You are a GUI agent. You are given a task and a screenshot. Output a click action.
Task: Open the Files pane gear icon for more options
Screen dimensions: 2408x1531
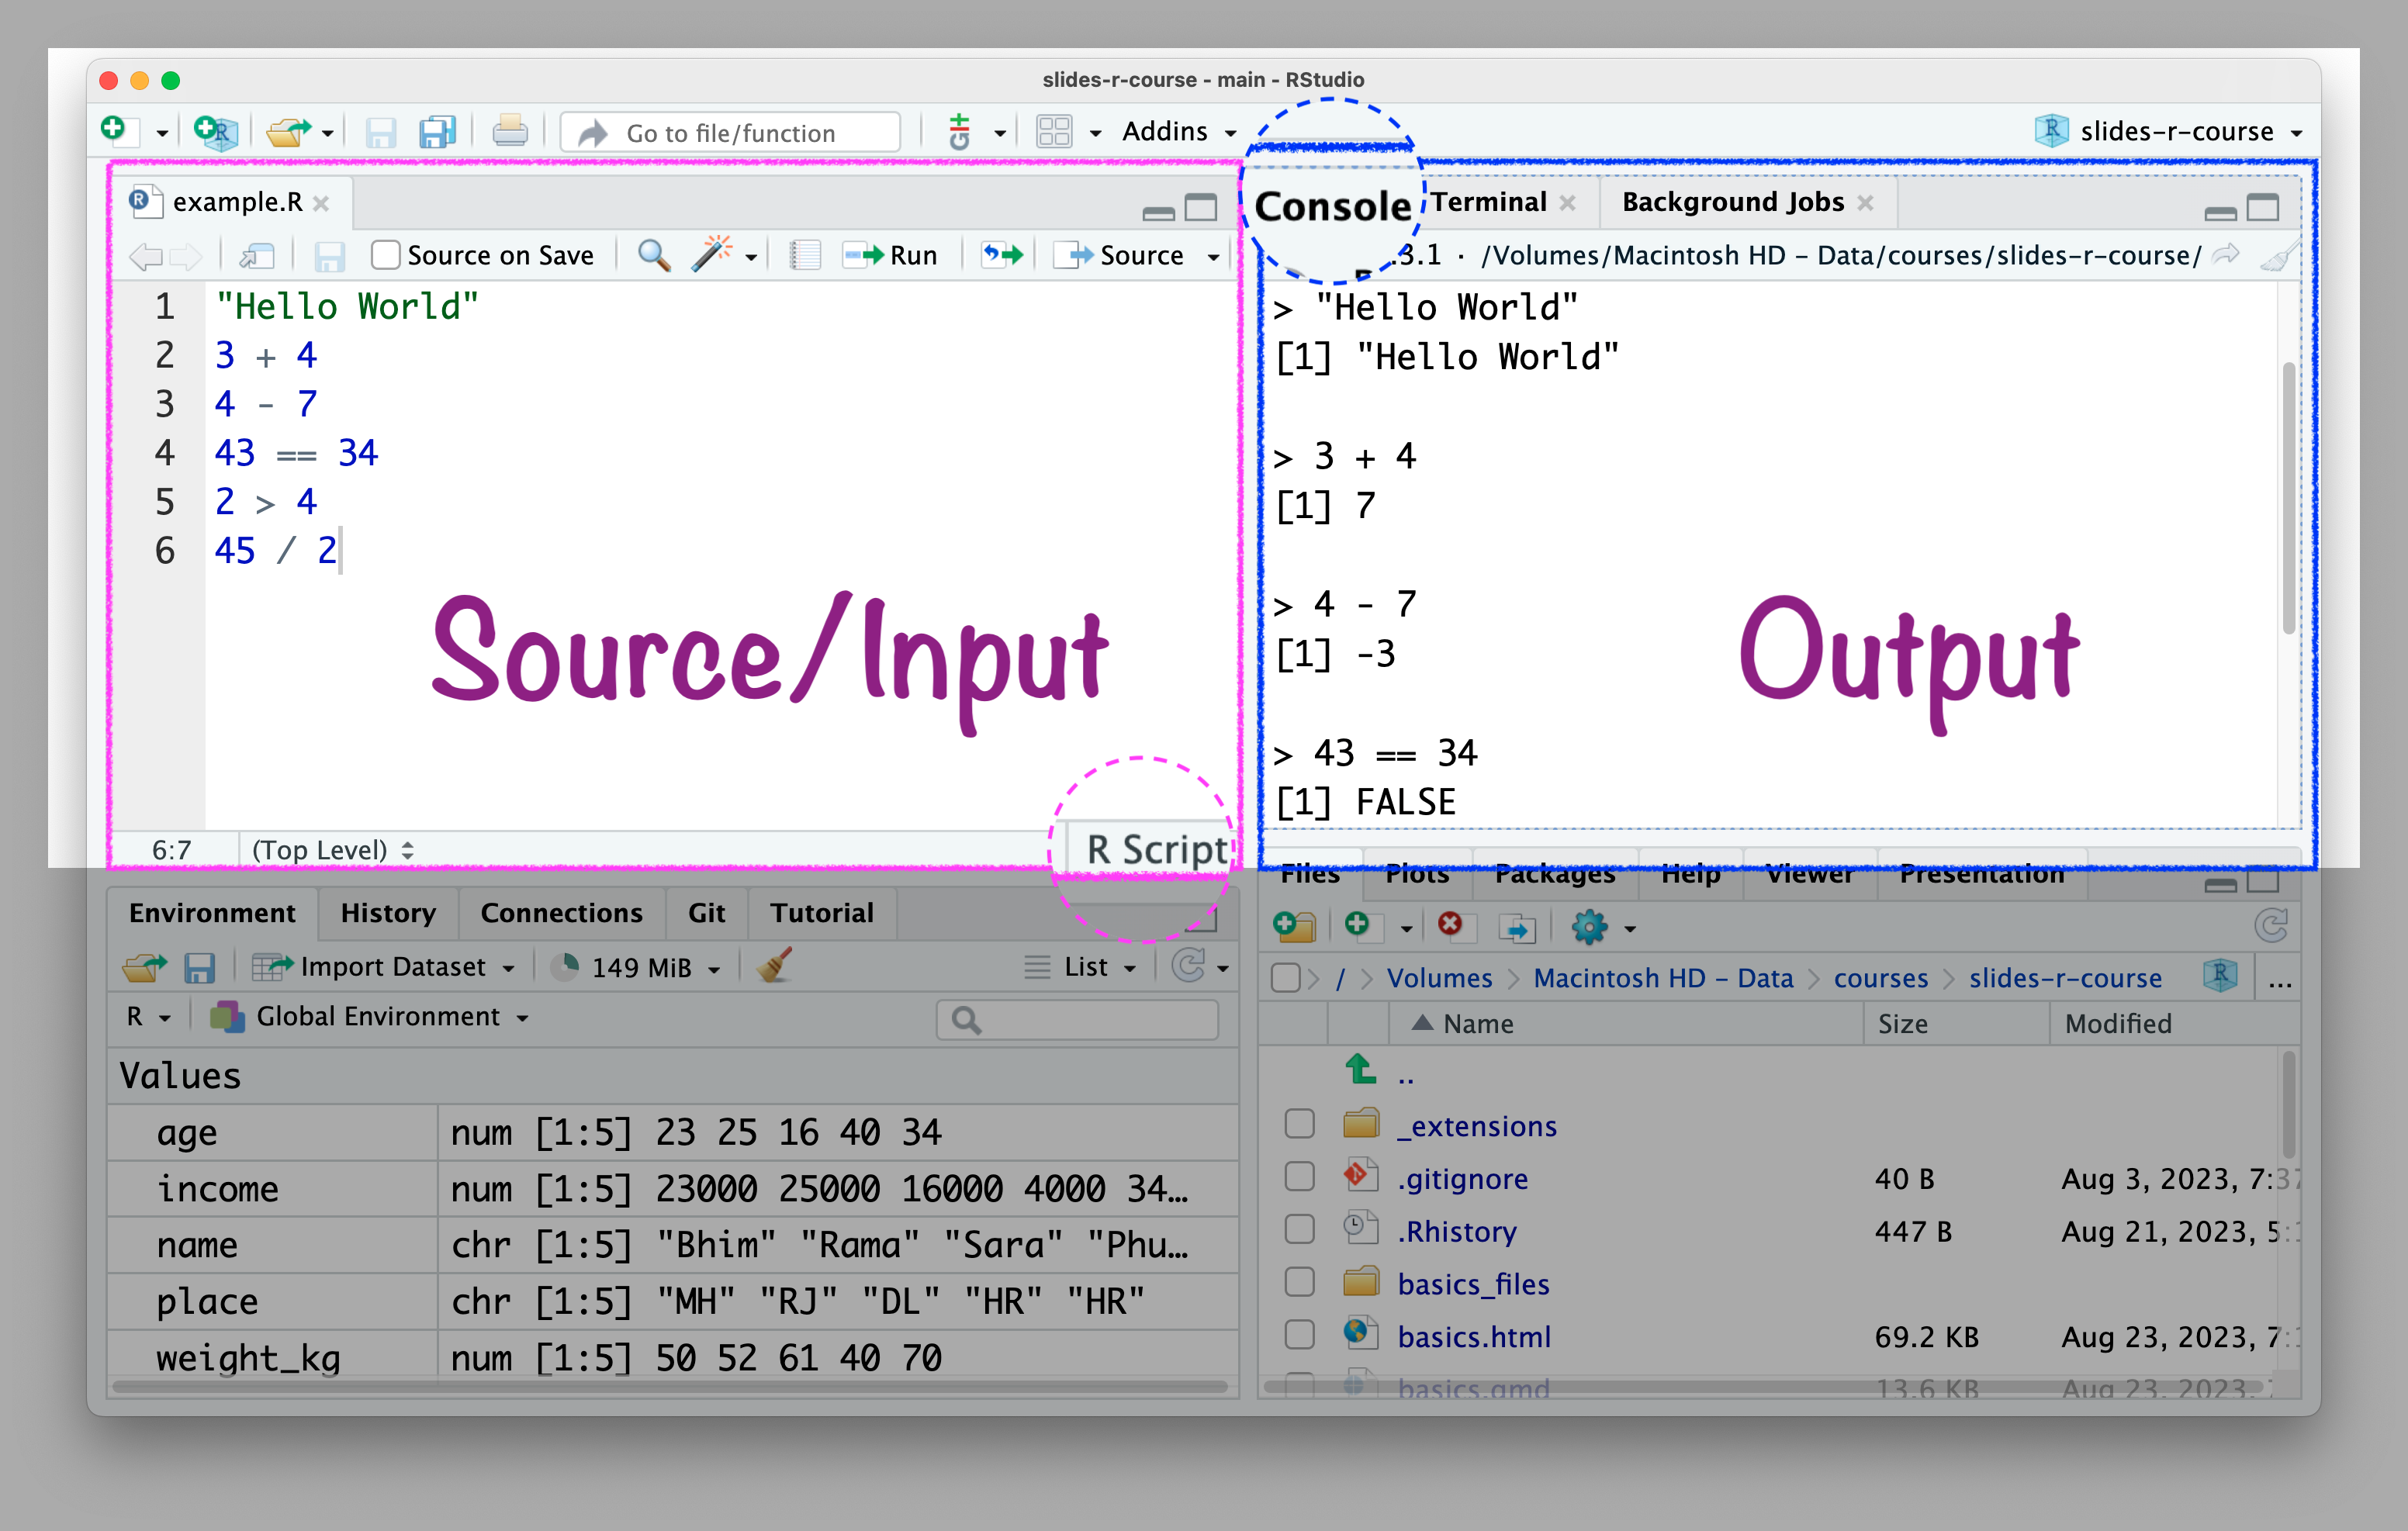(1589, 927)
